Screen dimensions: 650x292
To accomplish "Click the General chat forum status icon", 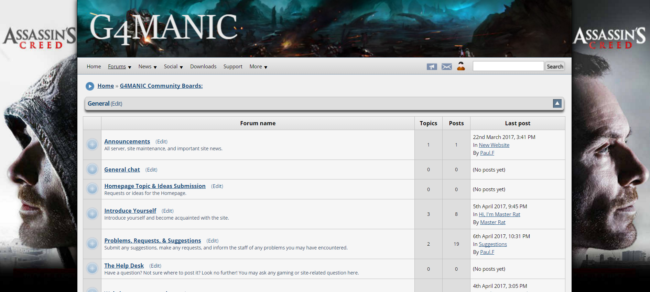I will (92, 169).
